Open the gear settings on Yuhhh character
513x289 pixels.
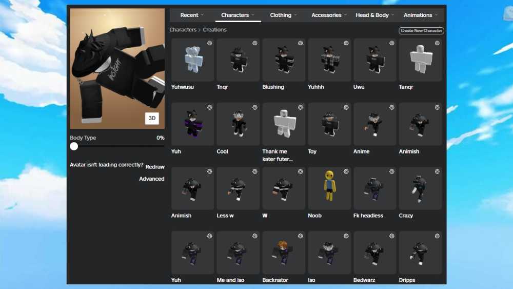[346, 43]
